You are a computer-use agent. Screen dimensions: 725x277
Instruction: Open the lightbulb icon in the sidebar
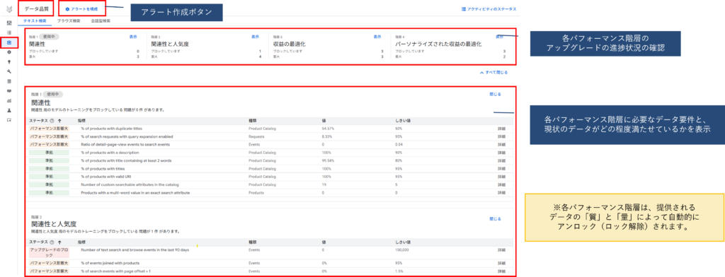point(9,62)
